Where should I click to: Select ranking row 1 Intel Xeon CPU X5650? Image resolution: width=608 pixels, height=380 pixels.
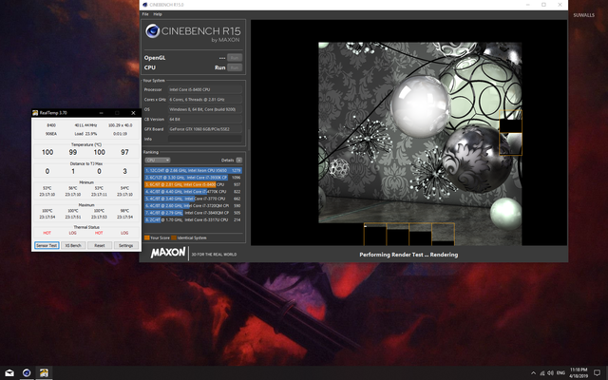pos(193,170)
